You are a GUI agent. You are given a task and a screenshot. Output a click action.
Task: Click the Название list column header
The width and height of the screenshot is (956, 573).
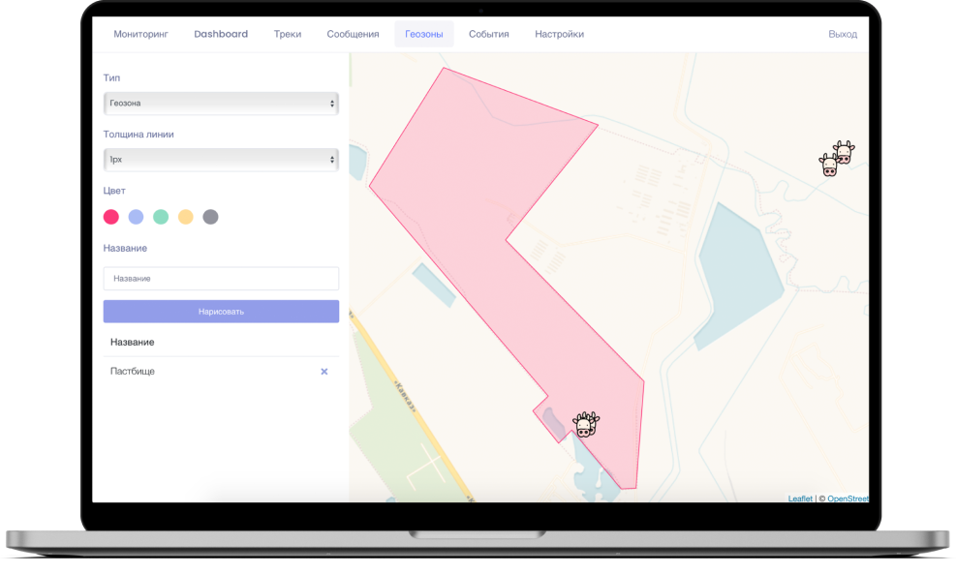point(133,342)
